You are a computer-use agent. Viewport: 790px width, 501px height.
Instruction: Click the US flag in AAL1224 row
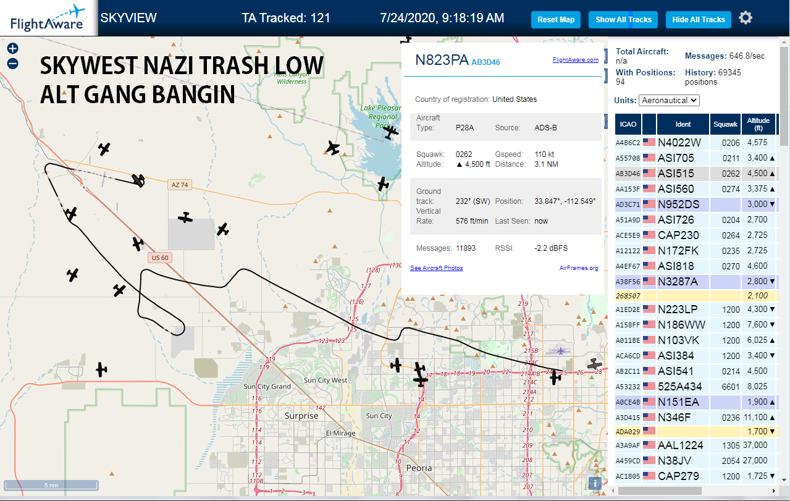[x=649, y=445]
